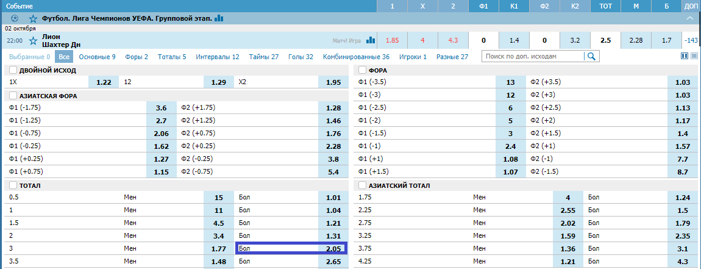Open the Форы 2 tab
The width and height of the screenshot is (701, 269).
137,57
